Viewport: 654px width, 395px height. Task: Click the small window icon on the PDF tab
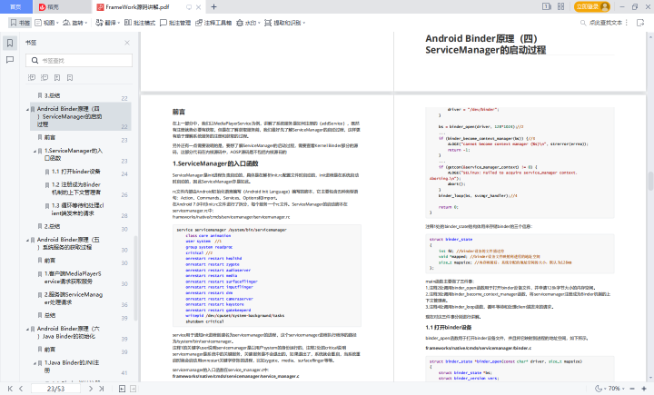tap(189, 6)
